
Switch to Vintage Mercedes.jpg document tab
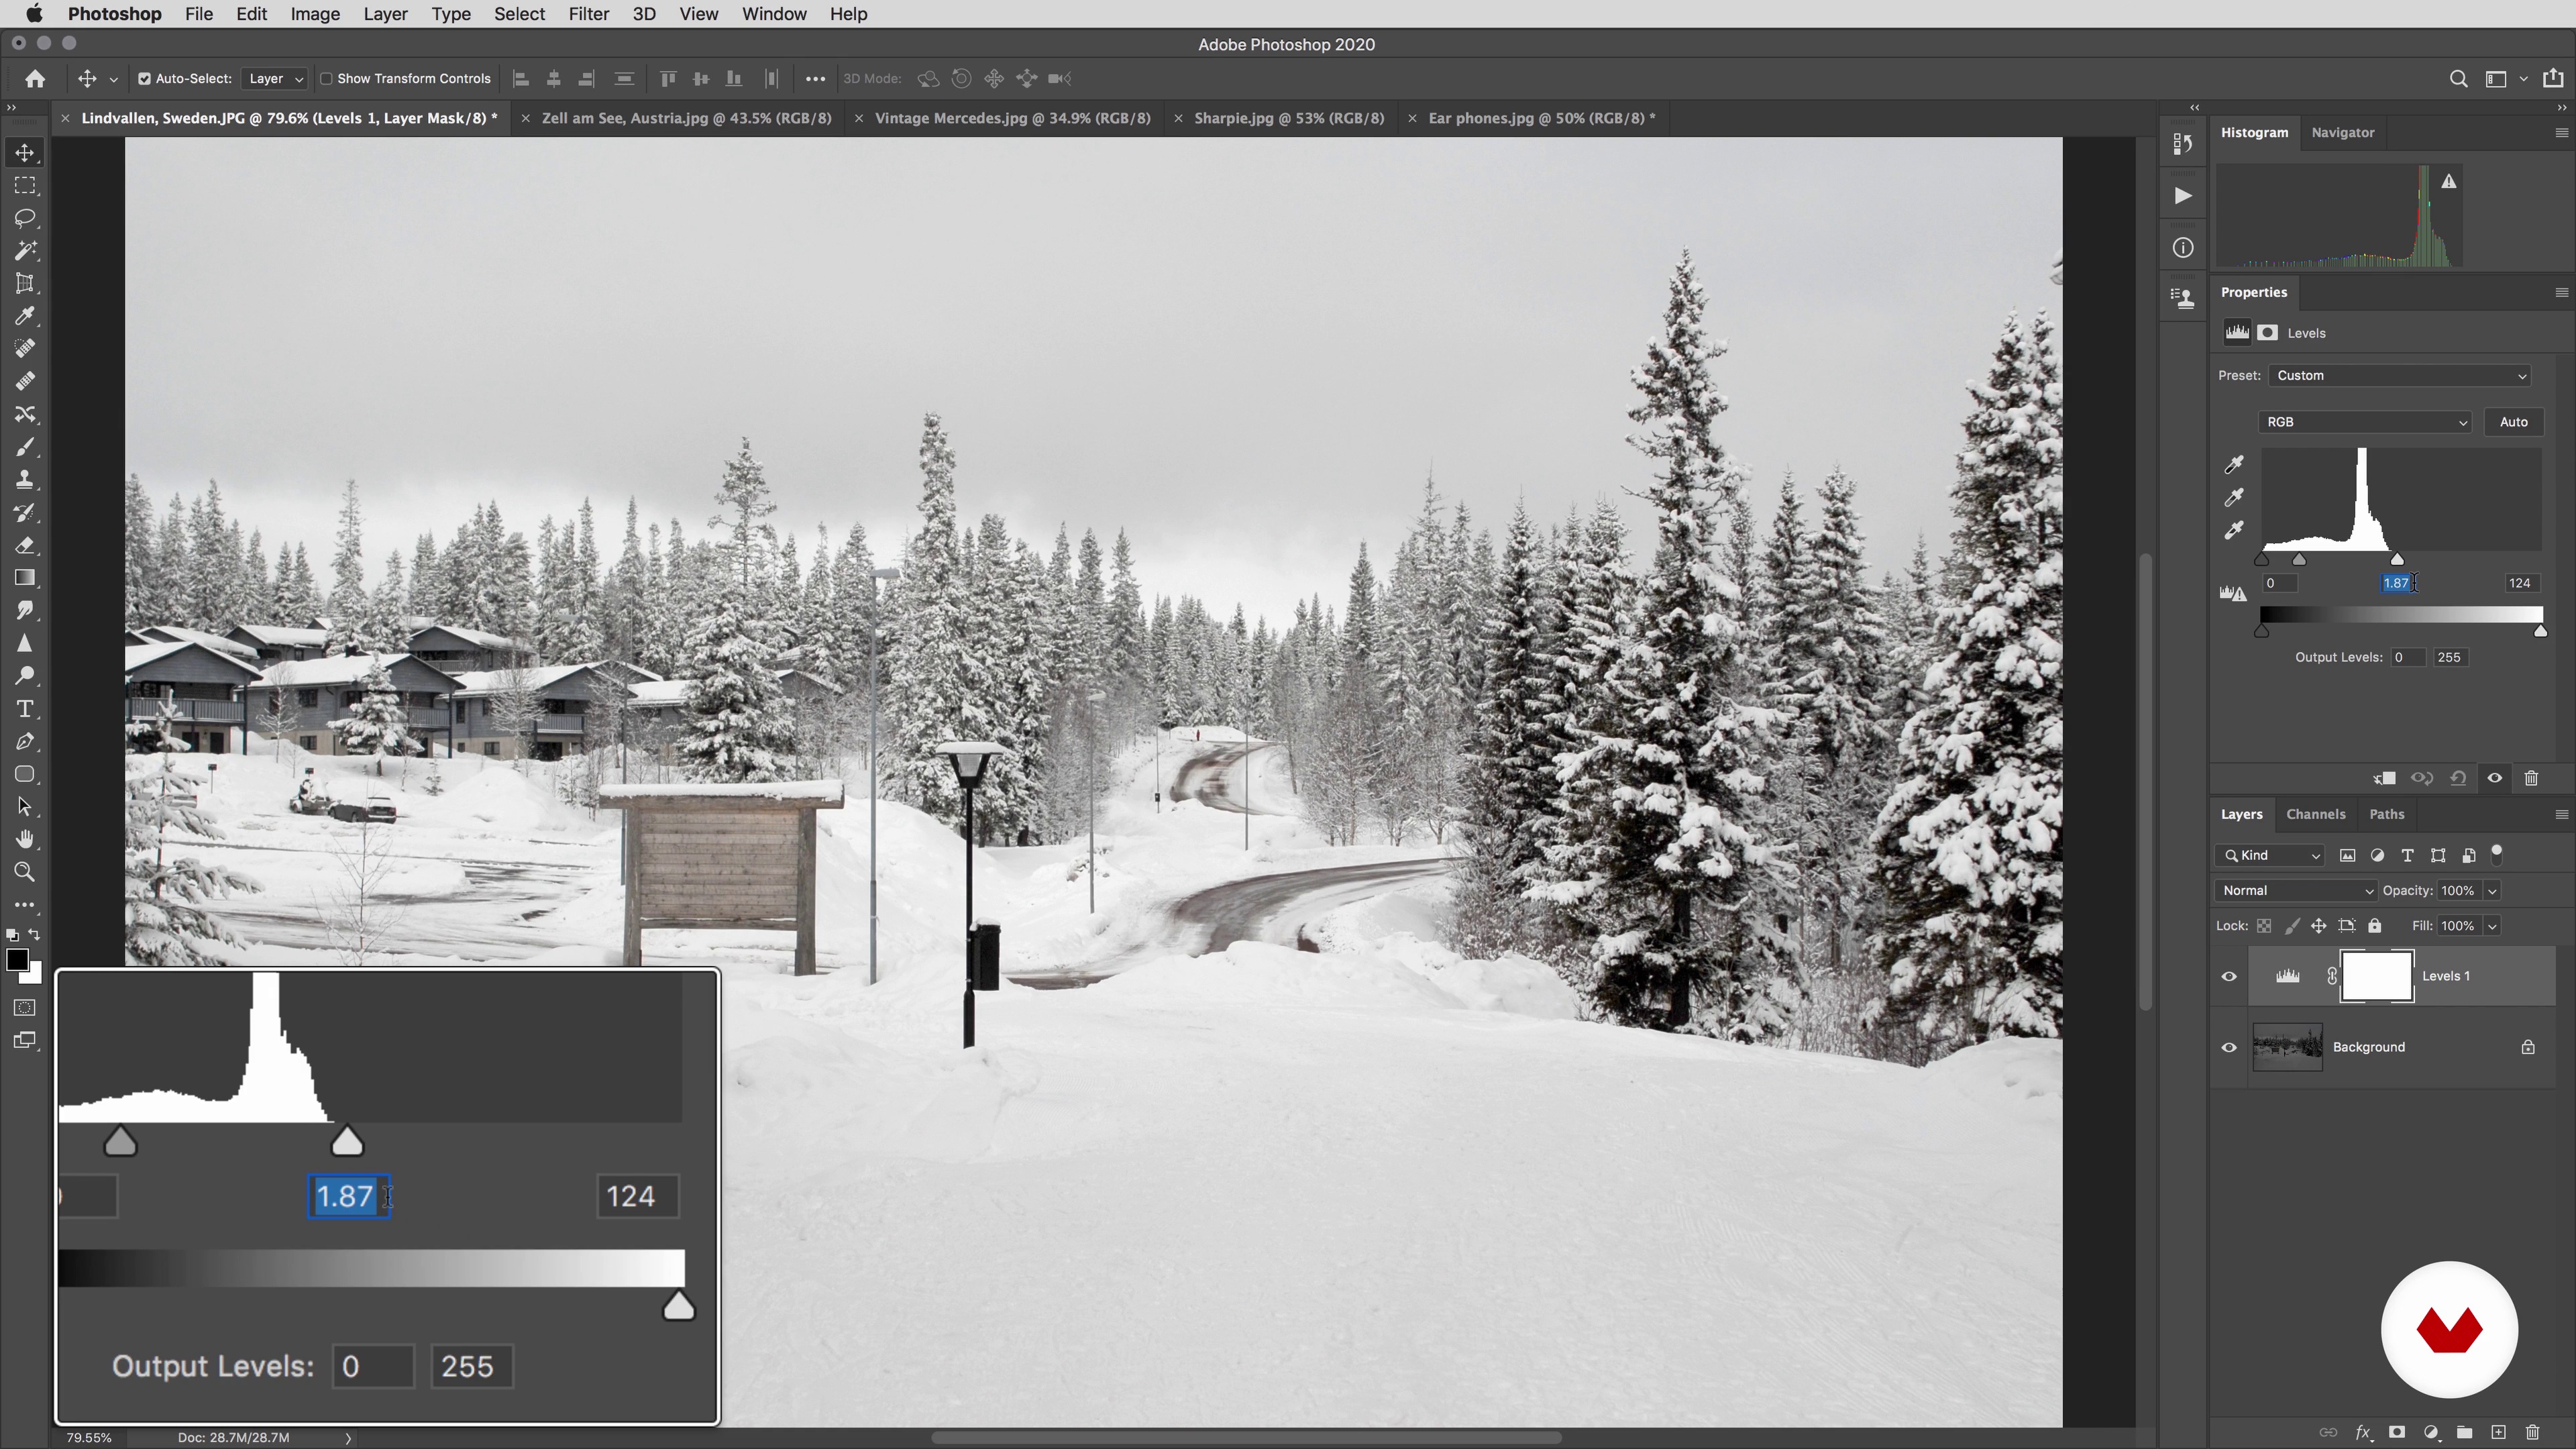(1012, 118)
